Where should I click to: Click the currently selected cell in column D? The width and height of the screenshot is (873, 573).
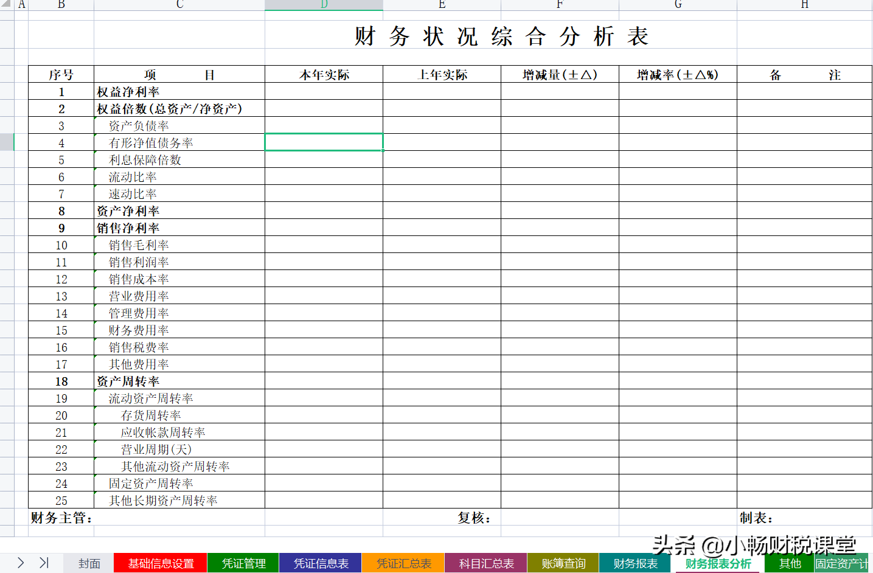point(324,142)
